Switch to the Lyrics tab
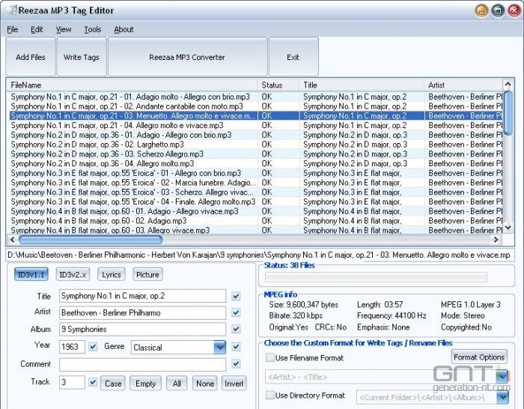This screenshot has width=524, height=409. click(112, 275)
